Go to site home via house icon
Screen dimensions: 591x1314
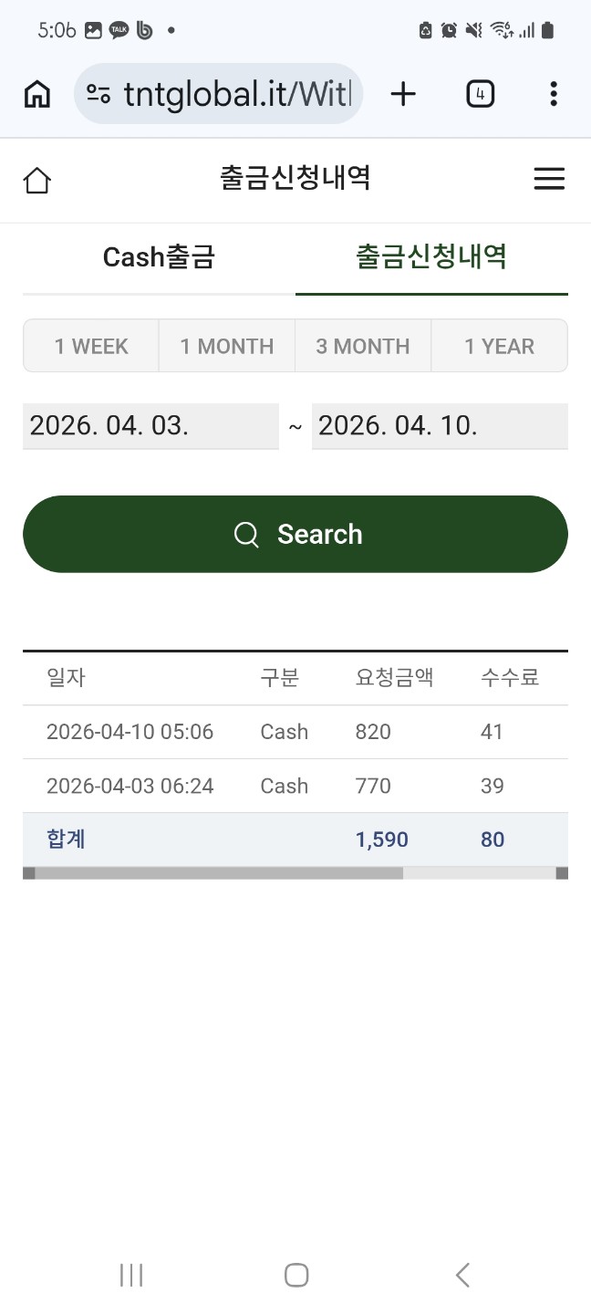tap(37, 180)
